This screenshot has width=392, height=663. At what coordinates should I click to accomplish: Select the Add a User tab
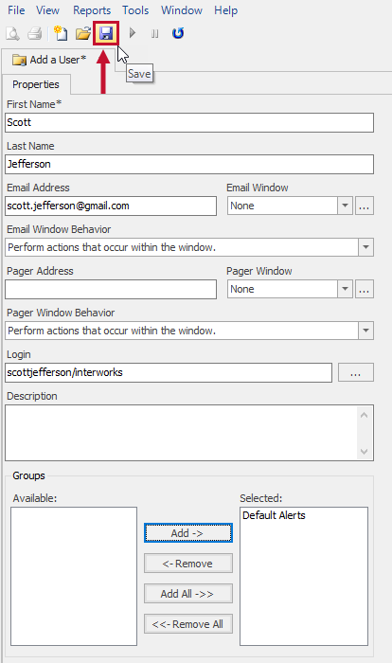tap(58, 61)
